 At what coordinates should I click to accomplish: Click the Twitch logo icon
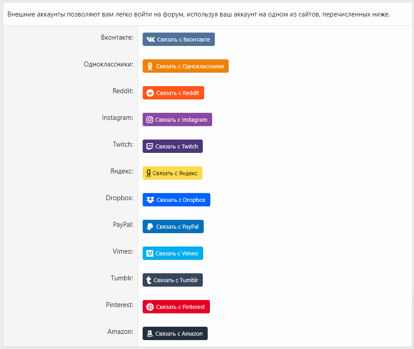pos(150,147)
